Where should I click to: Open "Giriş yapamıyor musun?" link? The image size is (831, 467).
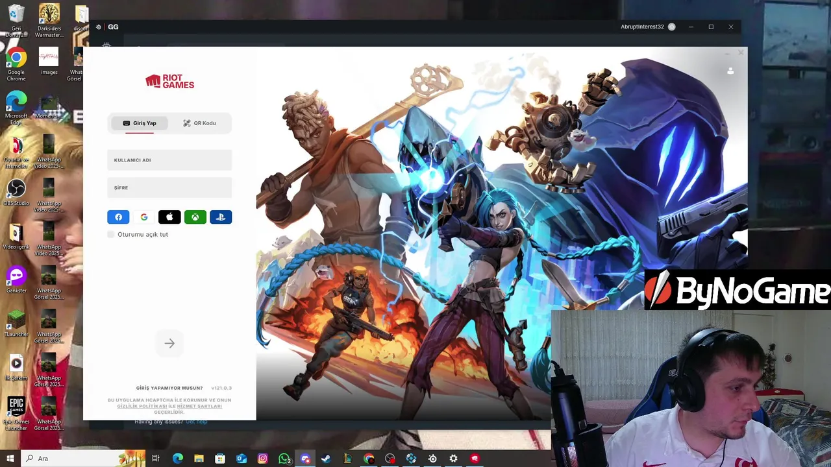click(169, 388)
